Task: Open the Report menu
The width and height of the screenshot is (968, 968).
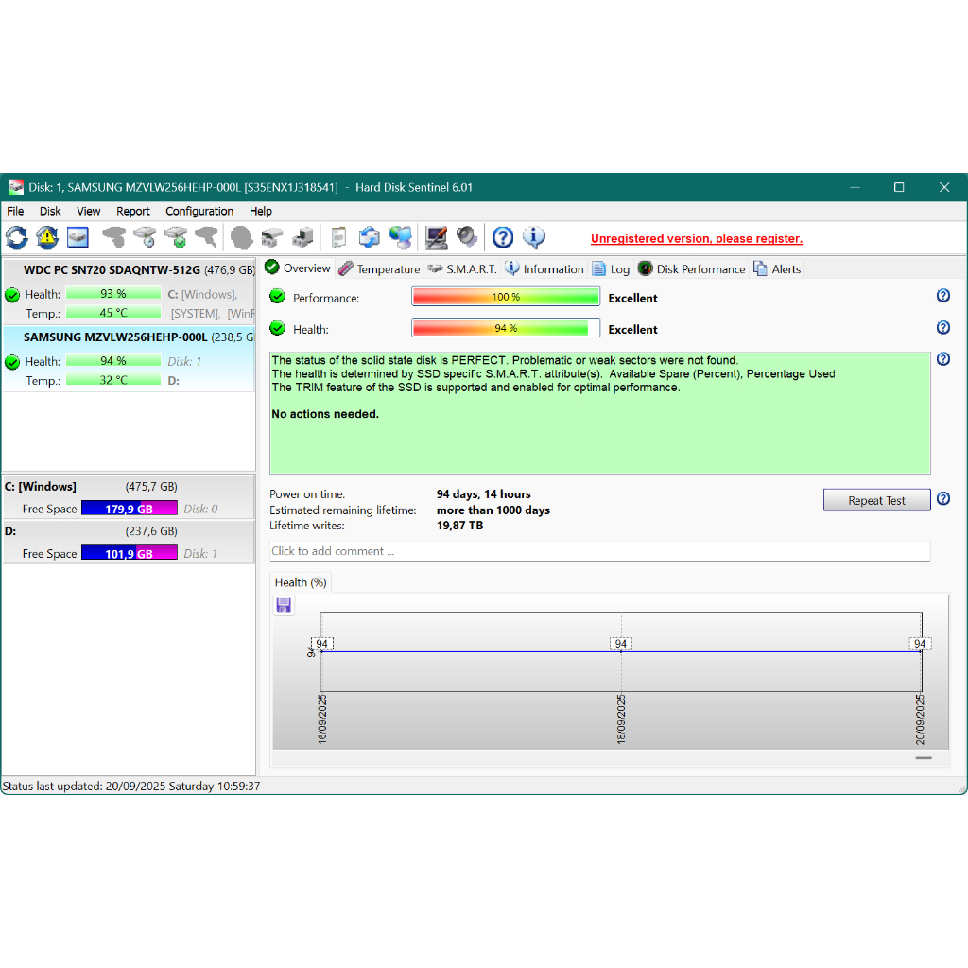Action: (133, 212)
